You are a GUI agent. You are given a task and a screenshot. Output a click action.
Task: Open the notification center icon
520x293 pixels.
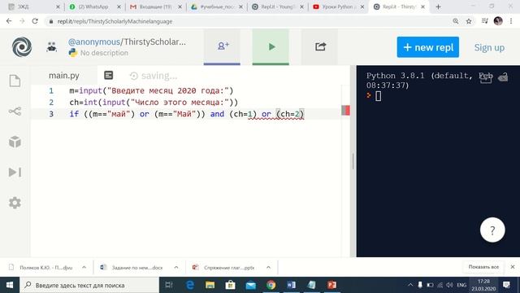[506, 285]
